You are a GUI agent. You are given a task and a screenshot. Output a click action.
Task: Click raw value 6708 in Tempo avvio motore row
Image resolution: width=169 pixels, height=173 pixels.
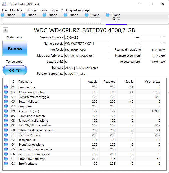[157, 92]
